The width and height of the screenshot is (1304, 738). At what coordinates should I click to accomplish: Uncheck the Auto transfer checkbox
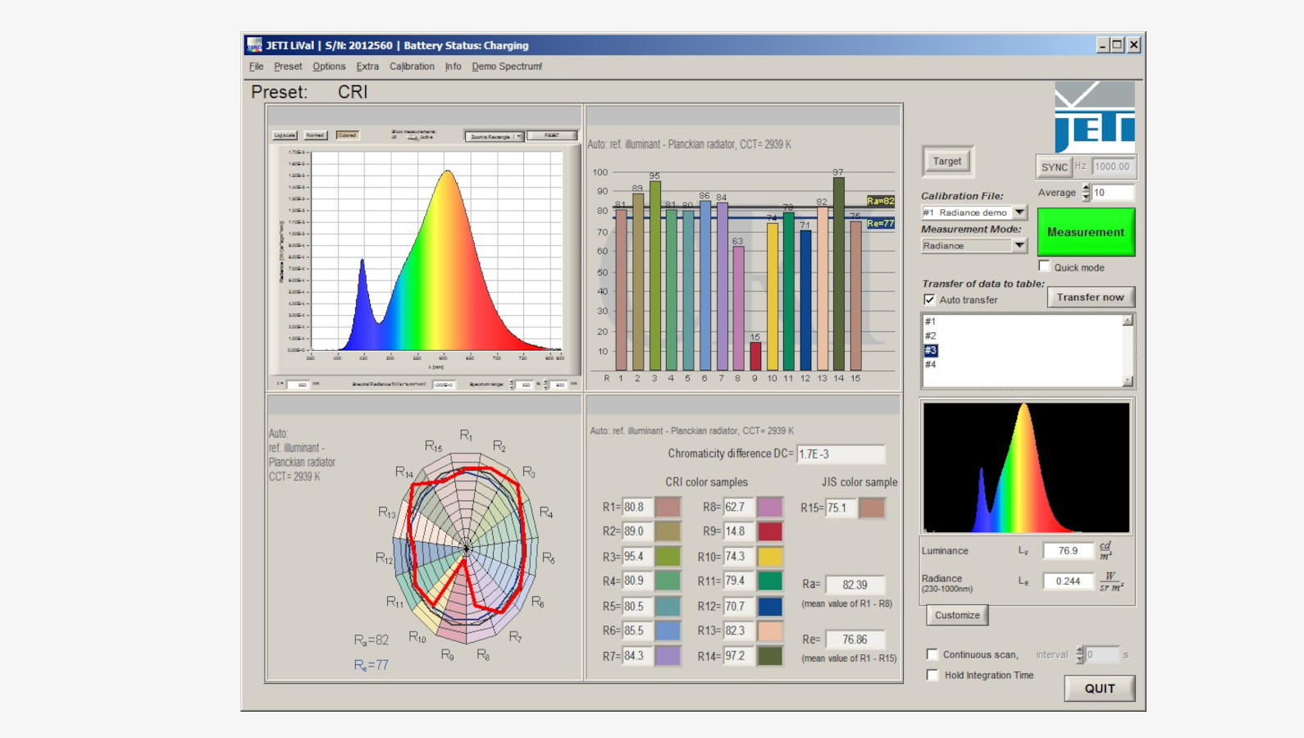tap(929, 299)
